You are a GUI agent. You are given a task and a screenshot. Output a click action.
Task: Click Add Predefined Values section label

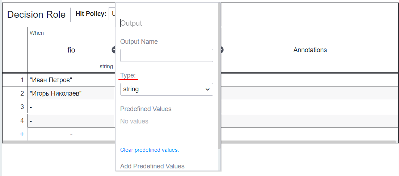(x=152, y=166)
